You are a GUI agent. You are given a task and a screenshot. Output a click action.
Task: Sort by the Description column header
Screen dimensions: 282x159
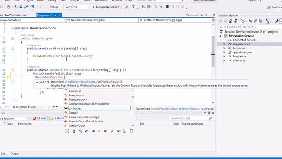(25, 124)
